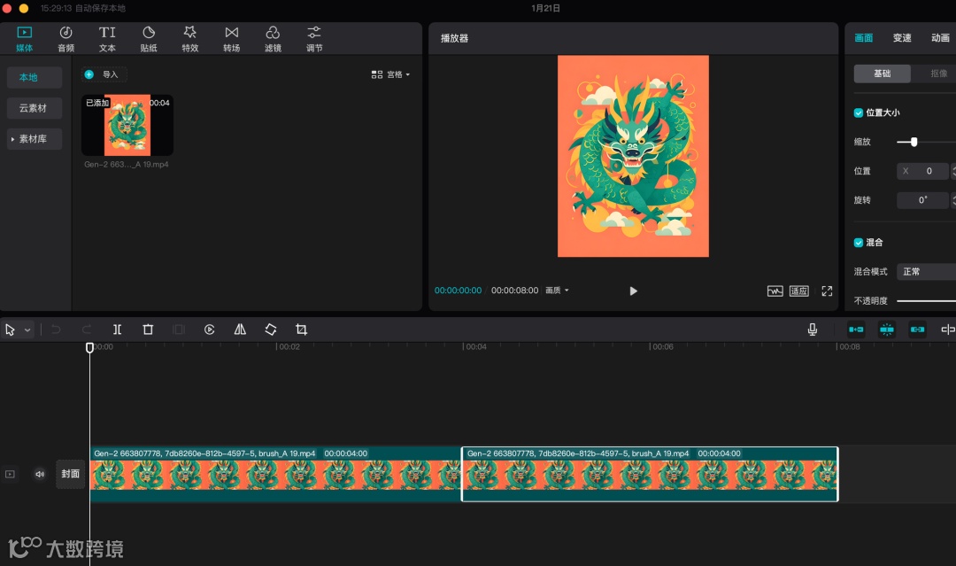Open the 宫格 grid view dropdown
The image size is (956, 566).
coord(391,74)
